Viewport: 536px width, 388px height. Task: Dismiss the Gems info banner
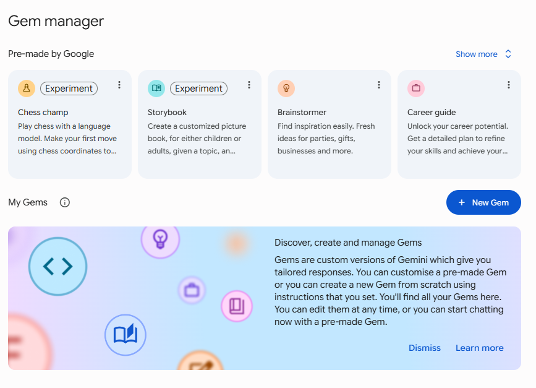(425, 348)
